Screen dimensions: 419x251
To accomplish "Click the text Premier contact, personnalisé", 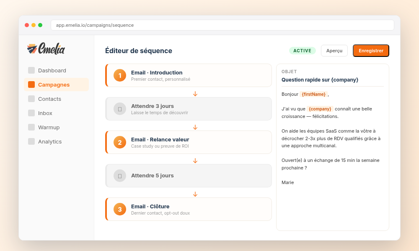I will (160, 79).
